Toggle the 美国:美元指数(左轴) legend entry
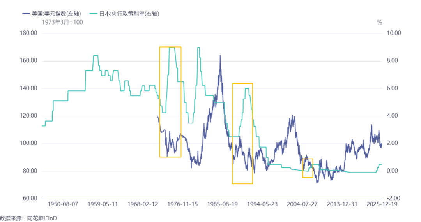The width and height of the screenshot is (421, 222). click(52, 13)
